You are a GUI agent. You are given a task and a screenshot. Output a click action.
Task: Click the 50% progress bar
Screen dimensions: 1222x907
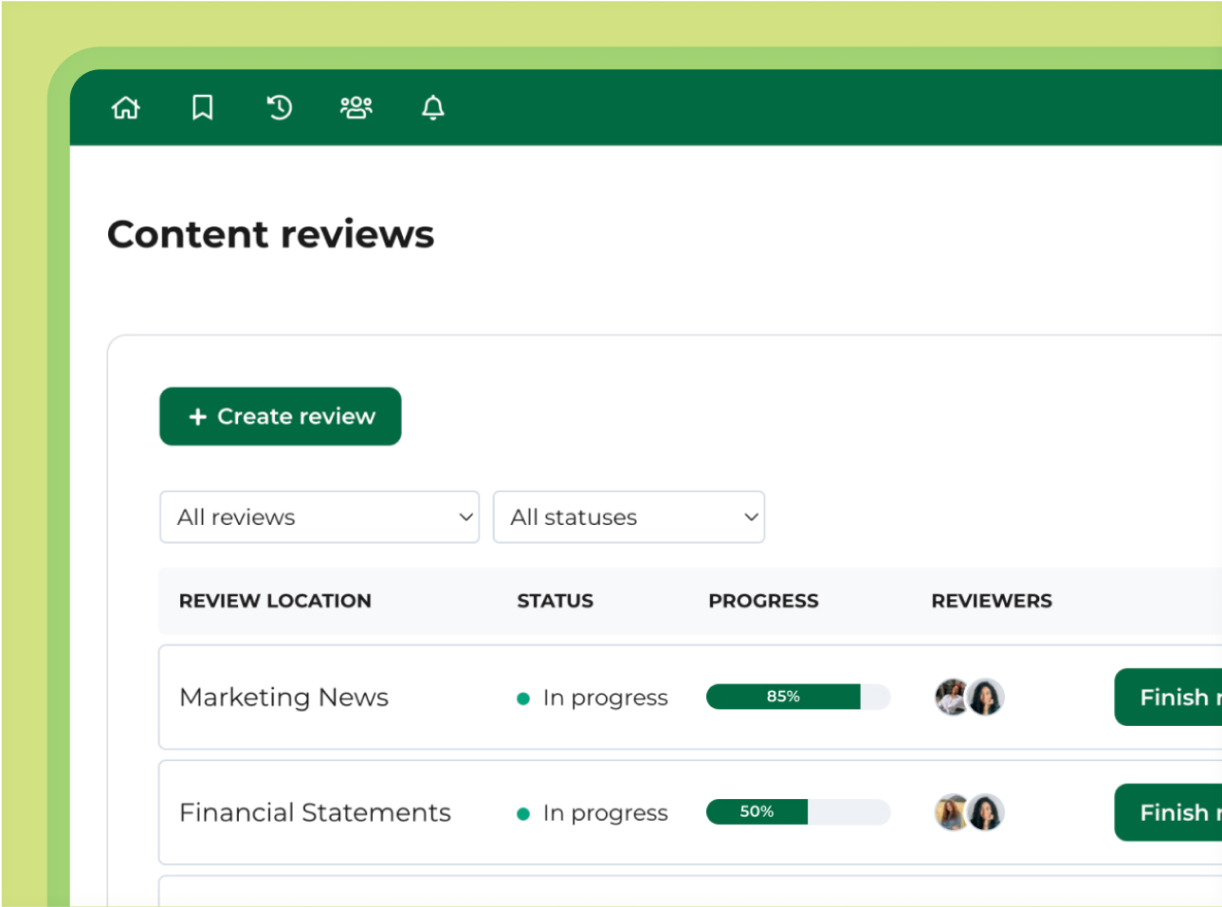click(797, 812)
